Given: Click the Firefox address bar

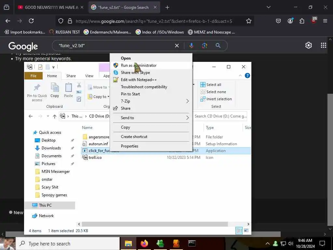Looking at the screenshot, I should (x=154, y=21).
